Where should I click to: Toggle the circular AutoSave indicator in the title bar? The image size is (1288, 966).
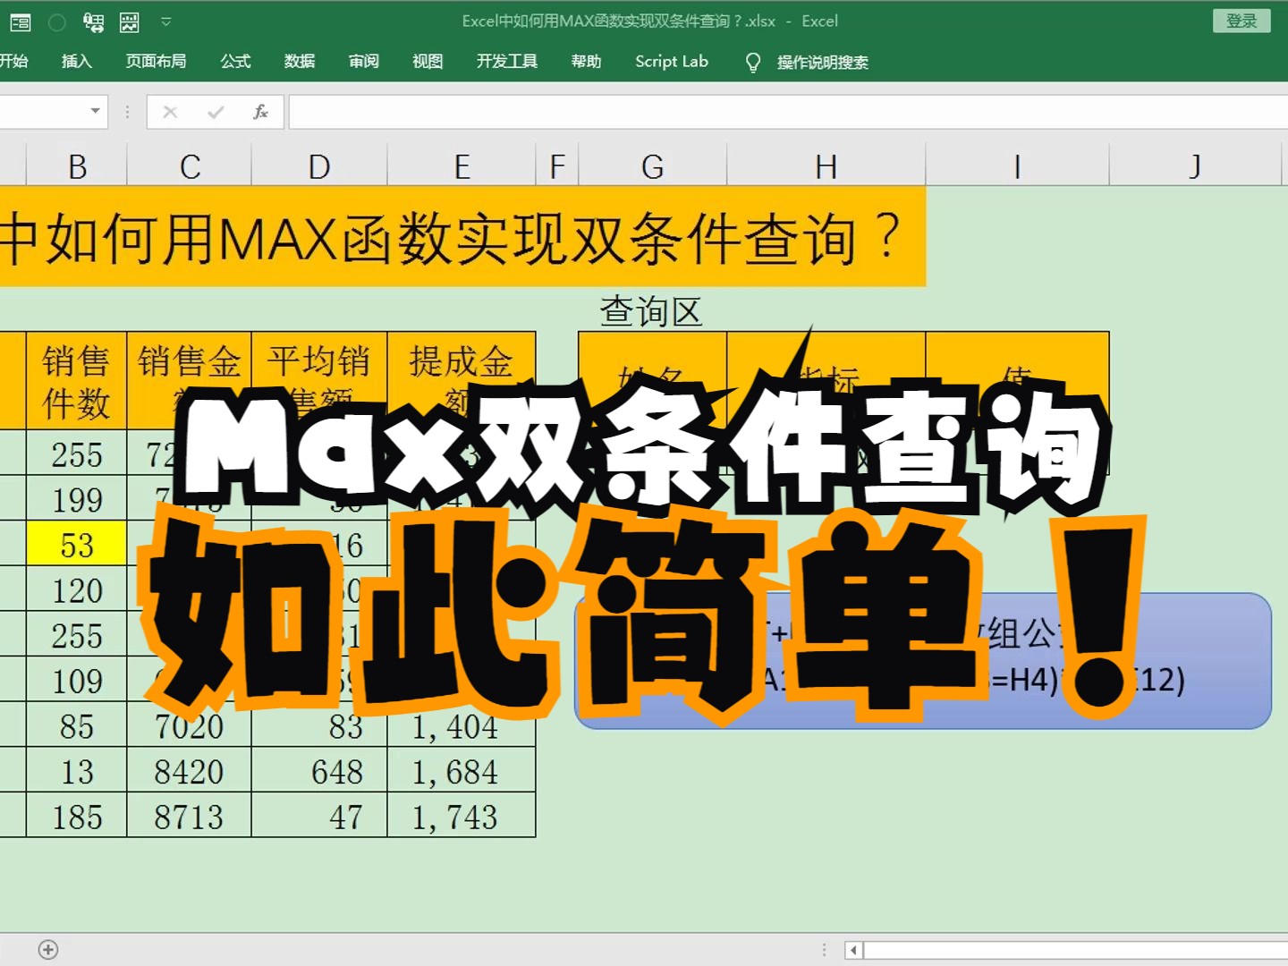(x=56, y=21)
